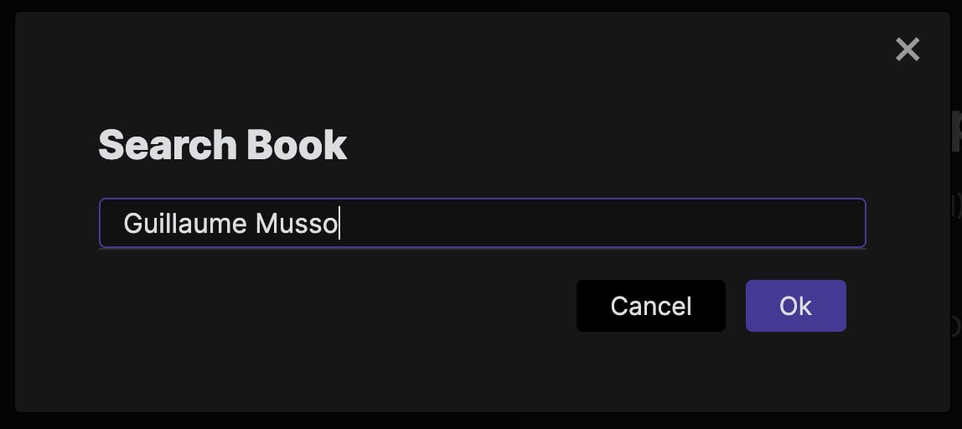Viewport: 962px width, 429px height.
Task: Focus the book search text field
Action: tap(482, 223)
